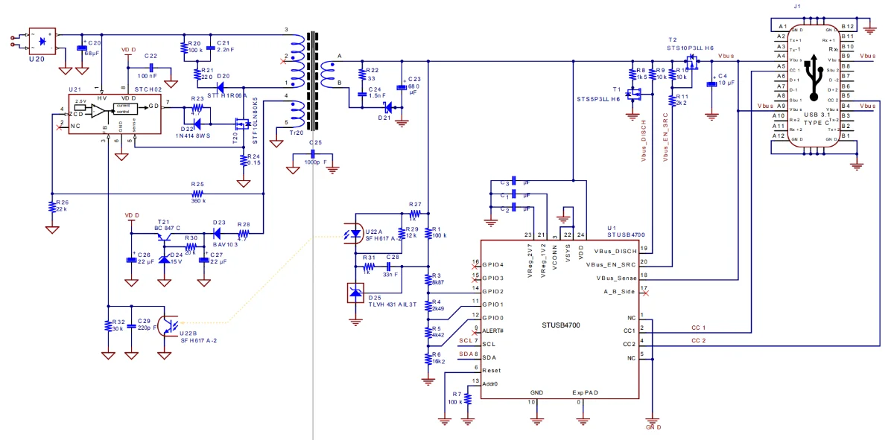This screenshot has height=440, width=894.
Task: Select the T1 STS5P3LL MOSFET symbol
Action: pyautogui.click(x=634, y=95)
